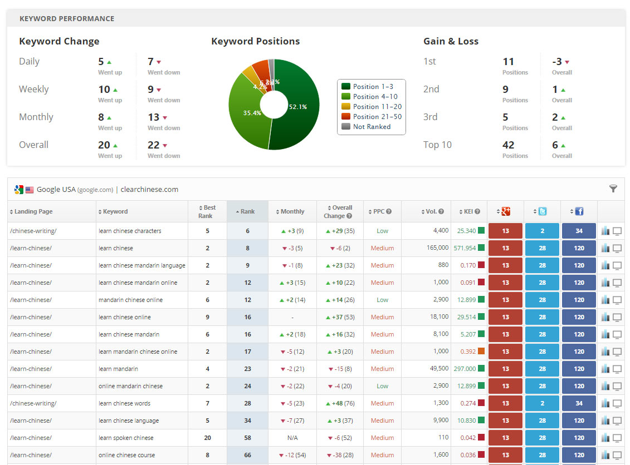Sort by the Twitter column icon

[542, 211]
